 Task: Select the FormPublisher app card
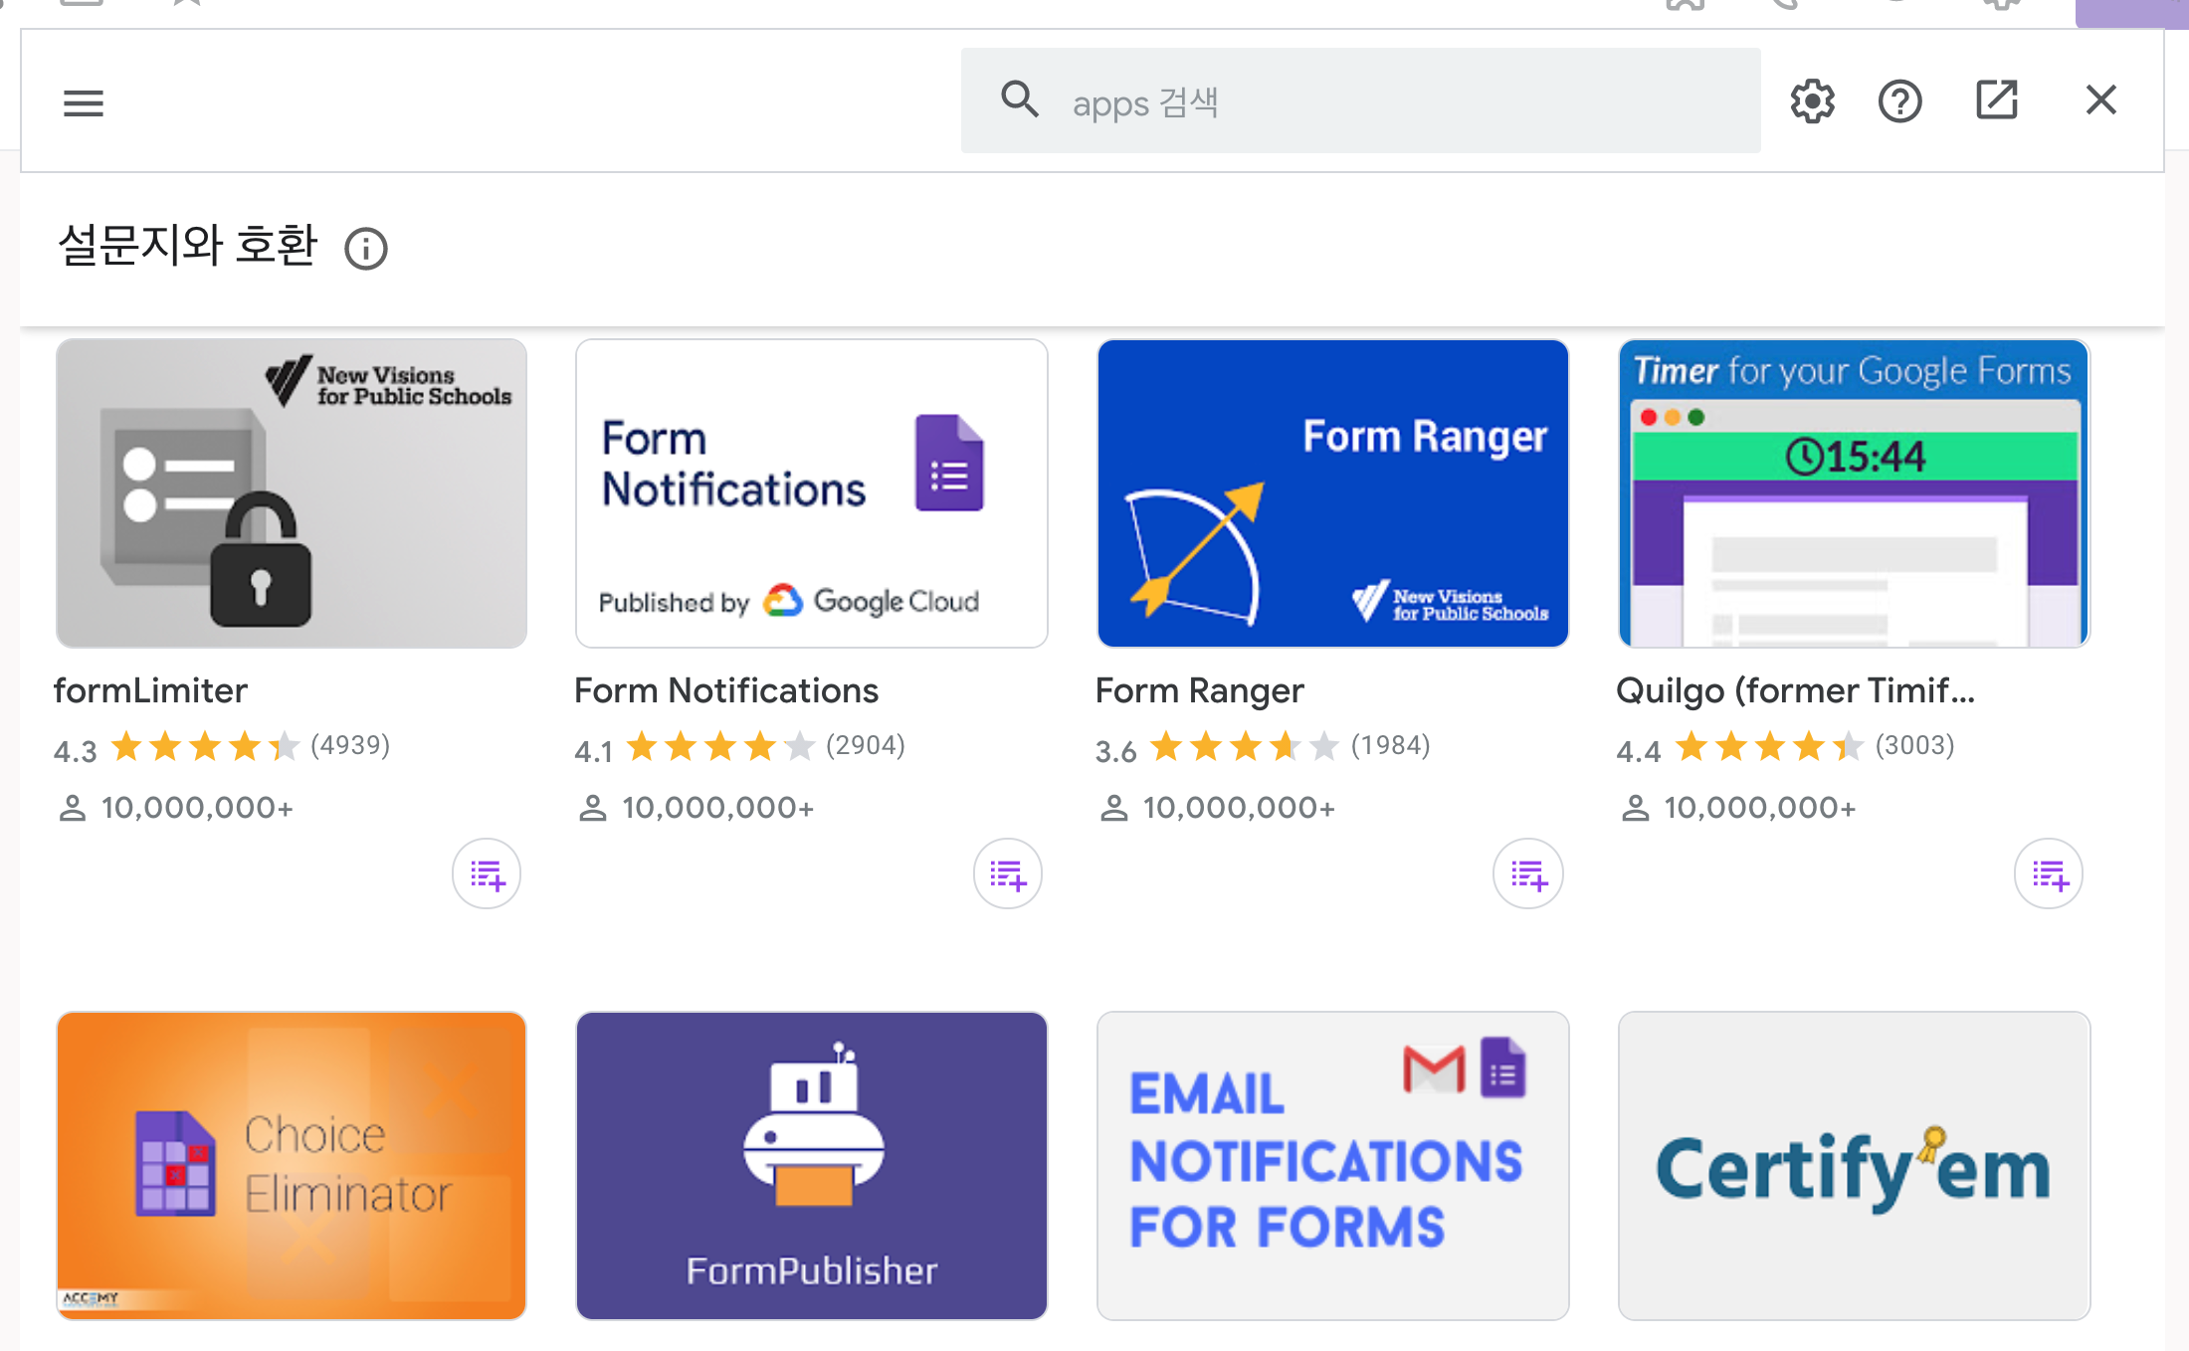click(811, 1165)
